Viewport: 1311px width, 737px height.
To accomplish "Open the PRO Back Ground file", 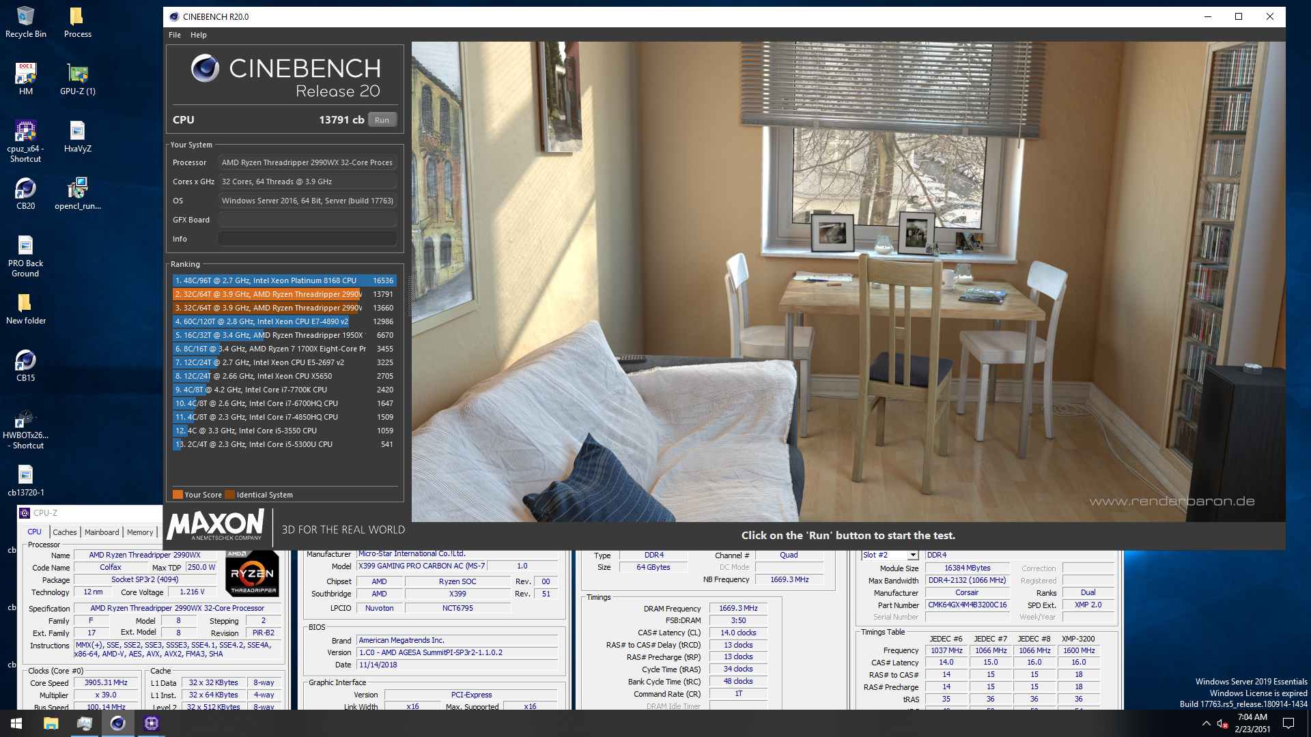I will (25, 256).
